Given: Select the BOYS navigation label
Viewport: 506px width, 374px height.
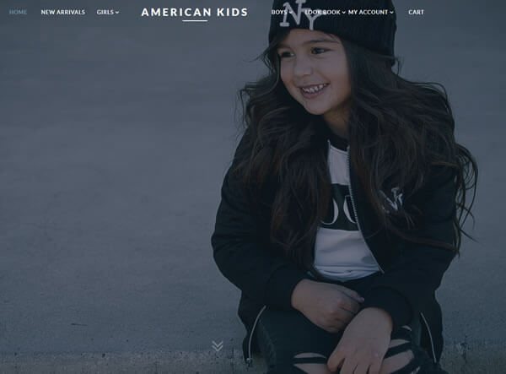Looking at the screenshot, I should (x=279, y=13).
